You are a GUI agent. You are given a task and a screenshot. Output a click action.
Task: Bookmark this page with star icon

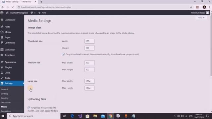191,7
